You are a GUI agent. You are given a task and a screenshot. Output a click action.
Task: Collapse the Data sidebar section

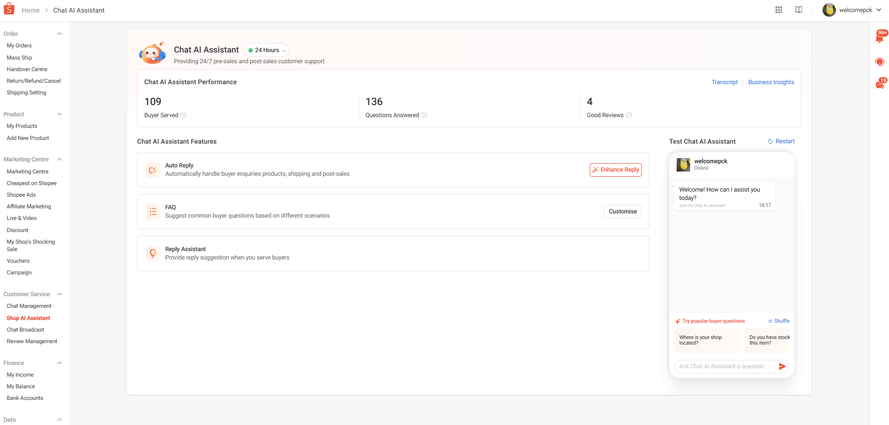(x=59, y=419)
